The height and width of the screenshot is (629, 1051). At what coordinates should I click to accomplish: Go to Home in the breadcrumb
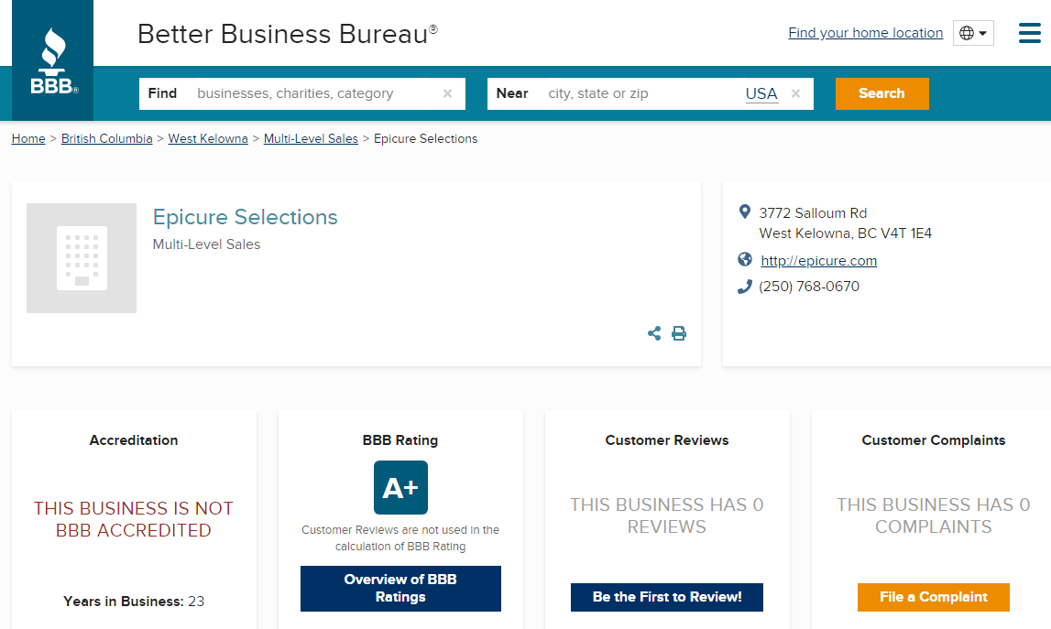28,138
